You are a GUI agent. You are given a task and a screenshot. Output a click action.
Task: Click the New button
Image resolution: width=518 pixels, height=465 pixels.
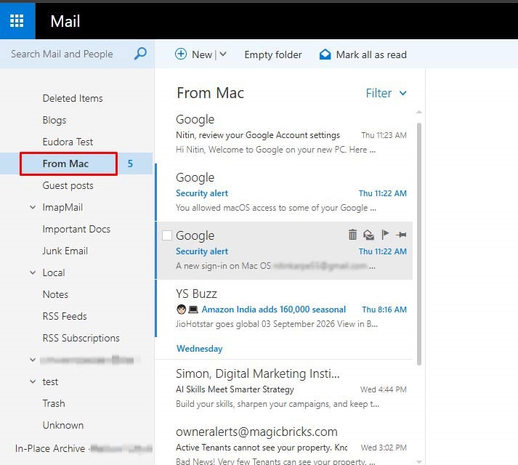195,54
